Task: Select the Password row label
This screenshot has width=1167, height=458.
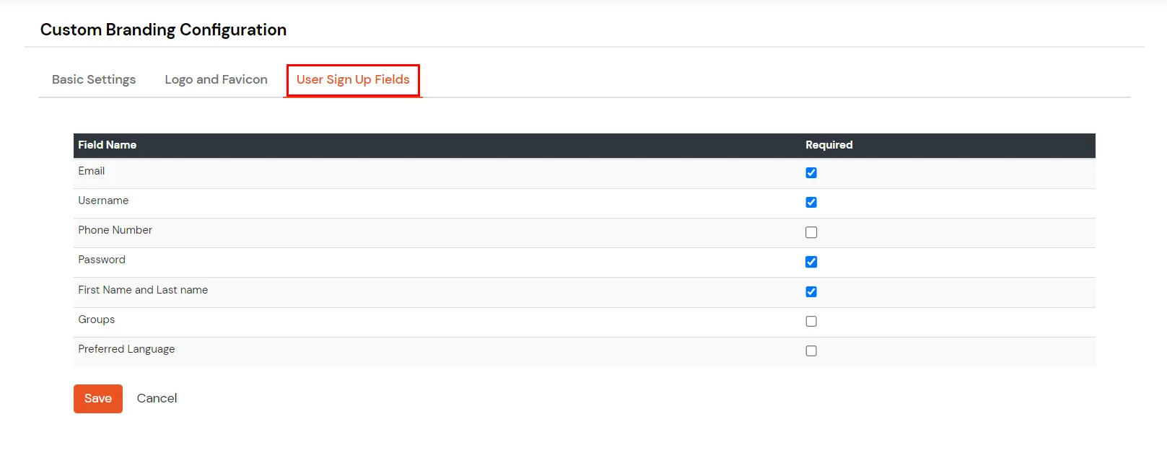Action: [x=101, y=260]
